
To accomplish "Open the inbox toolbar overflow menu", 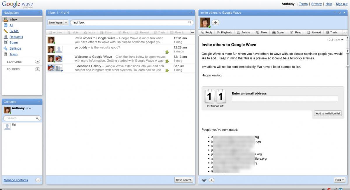I will (x=192, y=32).
